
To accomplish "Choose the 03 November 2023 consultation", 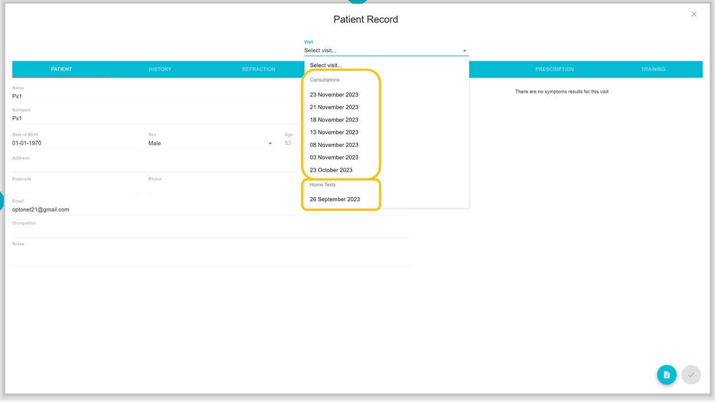I will click(x=334, y=157).
